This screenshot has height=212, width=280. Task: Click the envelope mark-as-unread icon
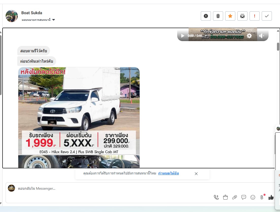coord(242,16)
